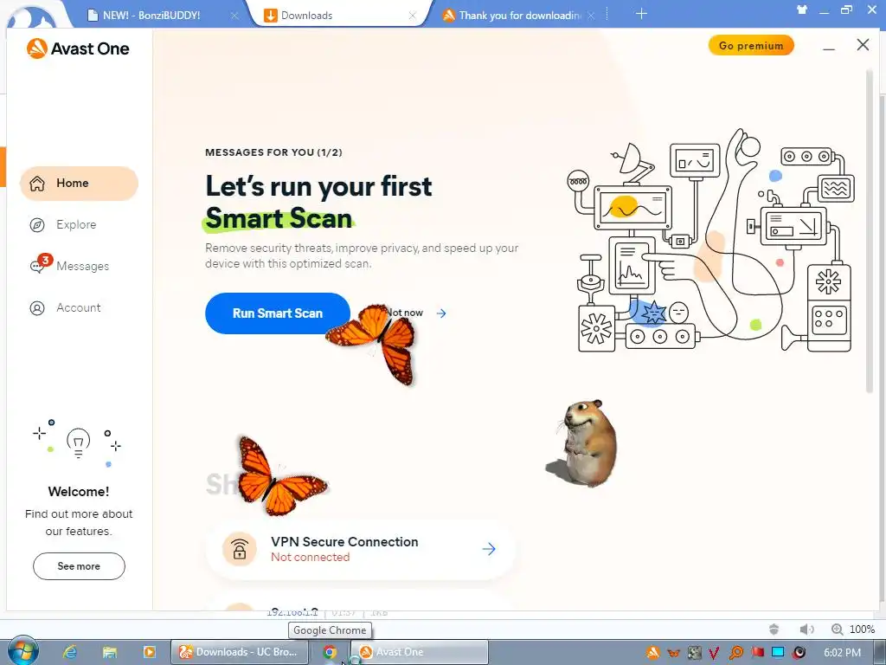Screen dimensions: 886x665
Task: Switch to the Downloads browser tab
Action: [306, 16]
